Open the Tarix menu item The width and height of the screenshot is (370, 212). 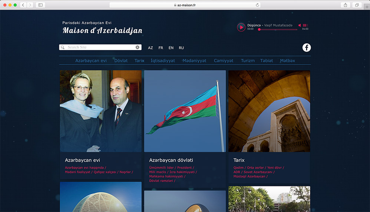pyautogui.click(x=139, y=61)
